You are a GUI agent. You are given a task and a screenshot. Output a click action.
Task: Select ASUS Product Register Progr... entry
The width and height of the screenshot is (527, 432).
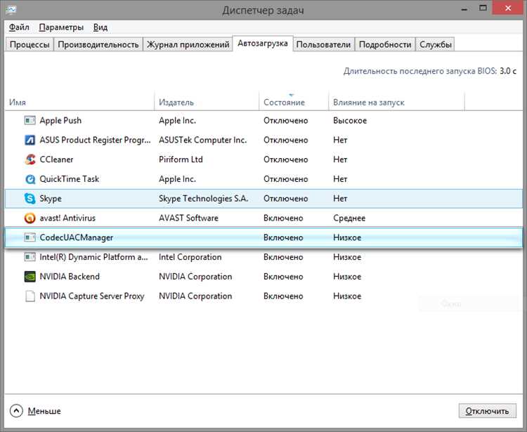click(95, 140)
